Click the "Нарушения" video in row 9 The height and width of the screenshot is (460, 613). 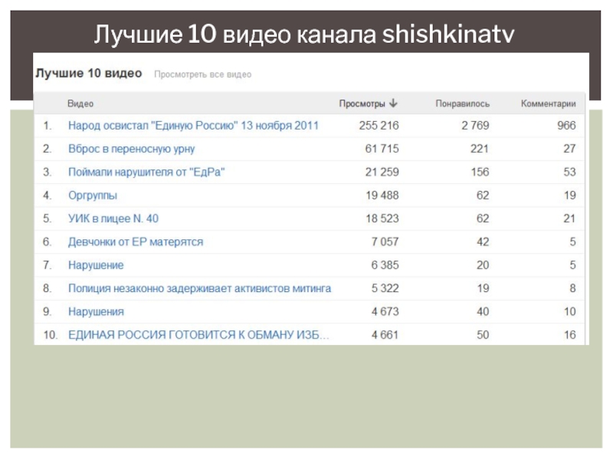pyautogui.click(x=96, y=312)
